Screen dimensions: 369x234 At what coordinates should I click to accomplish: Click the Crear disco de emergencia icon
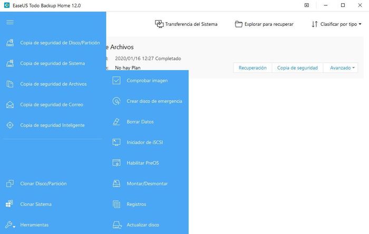click(116, 101)
